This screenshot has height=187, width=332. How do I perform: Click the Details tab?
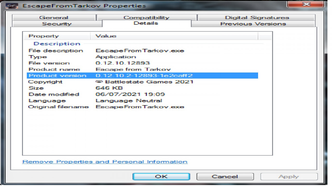click(147, 23)
